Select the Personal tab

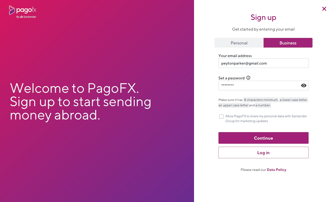(239, 43)
